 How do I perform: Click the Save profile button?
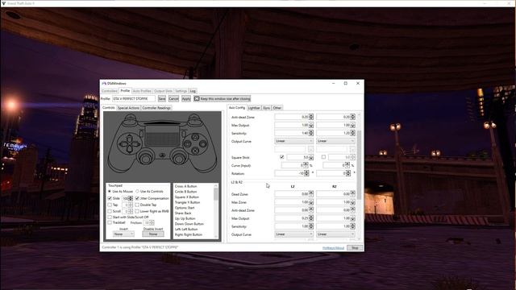(161, 98)
